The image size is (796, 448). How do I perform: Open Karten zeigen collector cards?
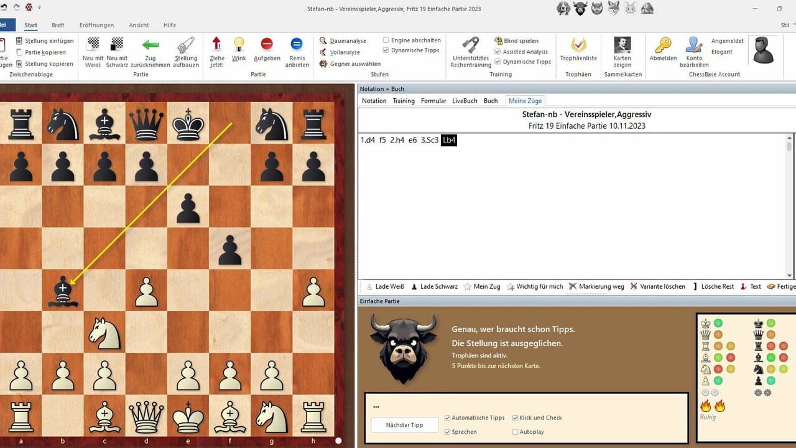pos(622,45)
